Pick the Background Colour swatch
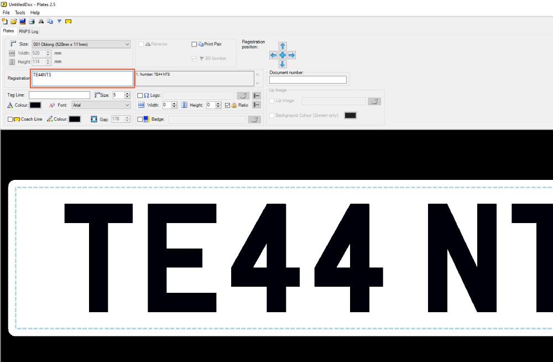 pyautogui.click(x=350, y=116)
